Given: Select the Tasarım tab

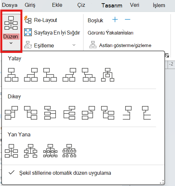Looking at the screenshot, I should (x=112, y=5).
